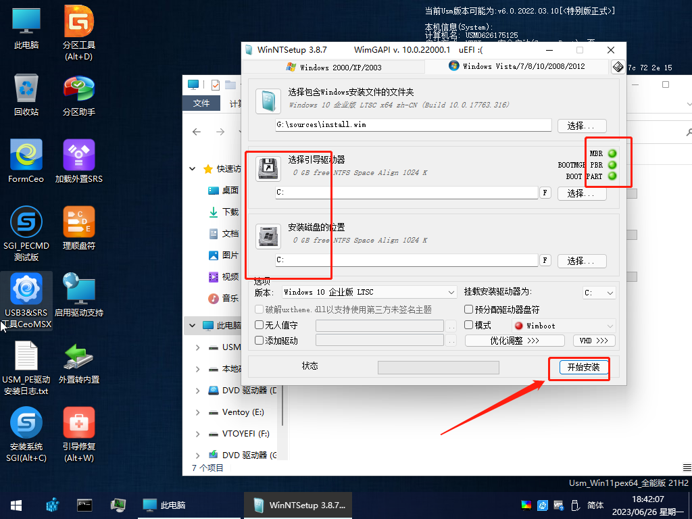Screen dimensions: 692x519
Task: Toggle the 无人值守 checkbox
Action: tap(259, 325)
